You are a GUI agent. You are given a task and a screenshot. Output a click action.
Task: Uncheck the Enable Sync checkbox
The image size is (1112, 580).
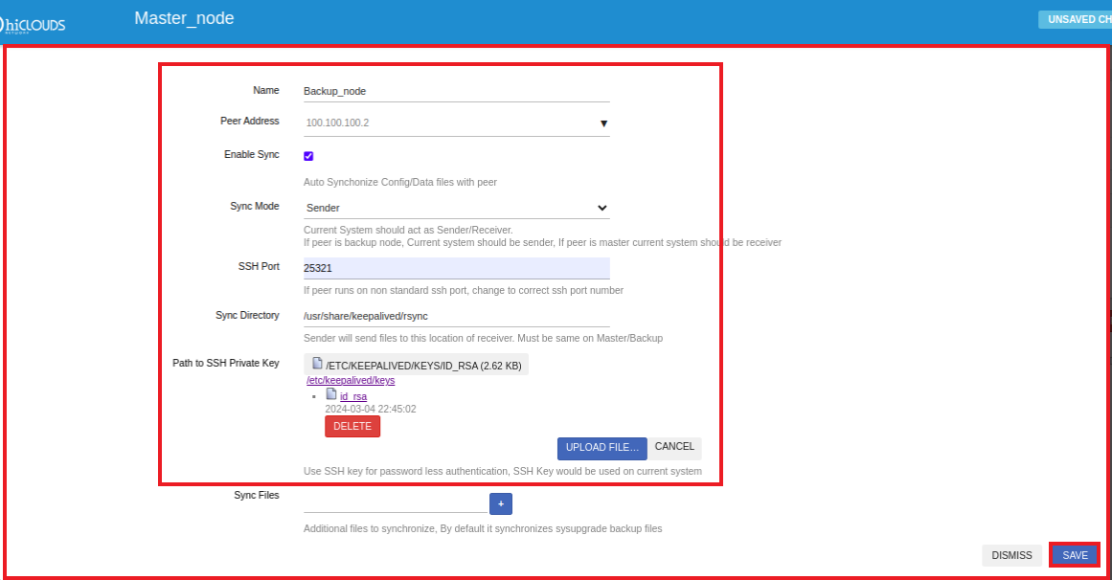tap(308, 156)
